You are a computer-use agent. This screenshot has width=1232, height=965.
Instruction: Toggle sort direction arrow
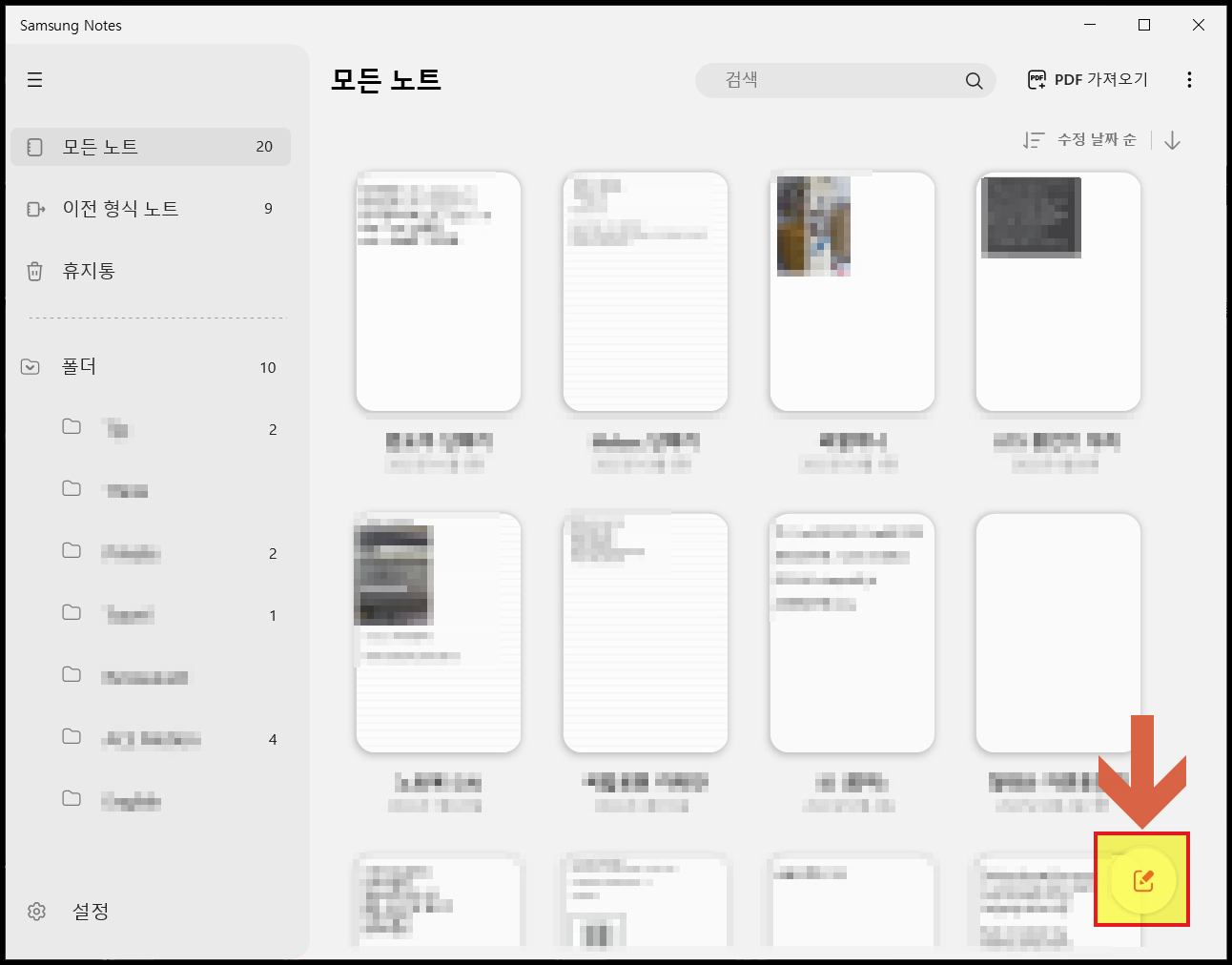tap(1173, 140)
